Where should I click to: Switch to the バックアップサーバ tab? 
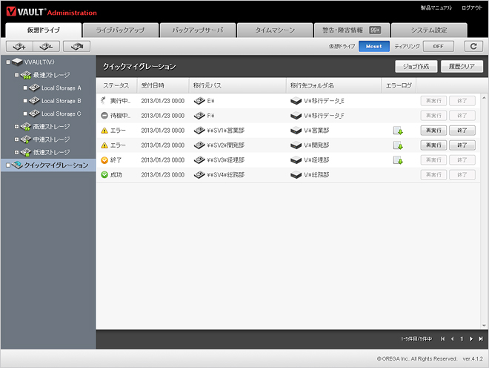198,30
